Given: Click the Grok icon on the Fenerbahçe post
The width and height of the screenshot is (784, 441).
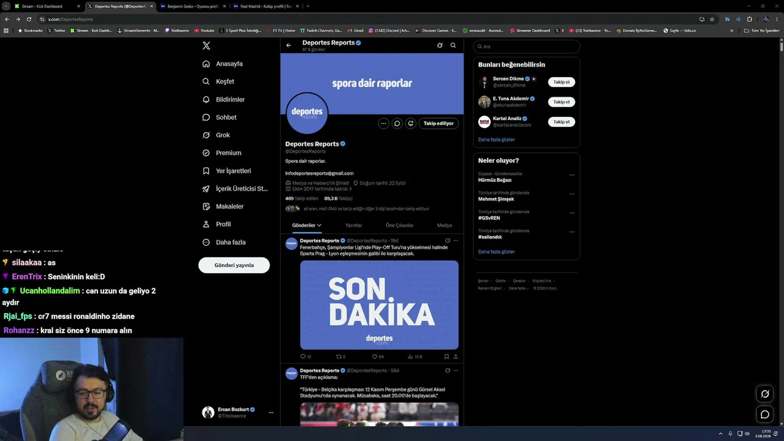Looking at the screenshot, I should 448,241.
